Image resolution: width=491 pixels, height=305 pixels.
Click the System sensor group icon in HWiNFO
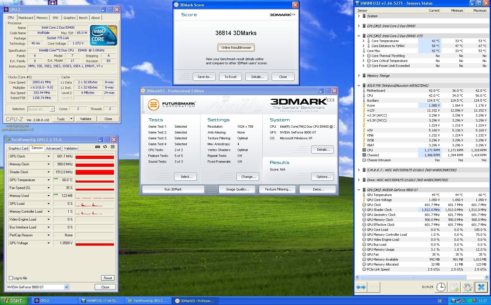364,16
